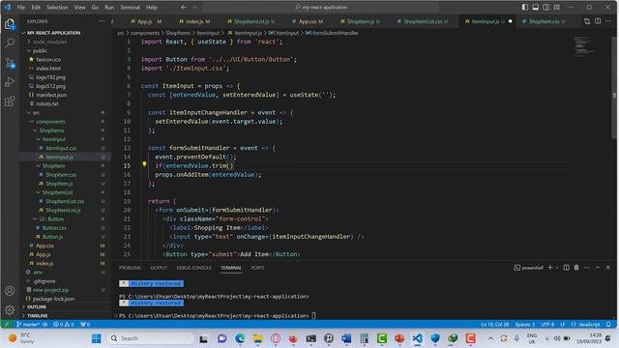This screenshot has width=619, height=348.
Task: Click the command center search box
Action: pos(320,7)
